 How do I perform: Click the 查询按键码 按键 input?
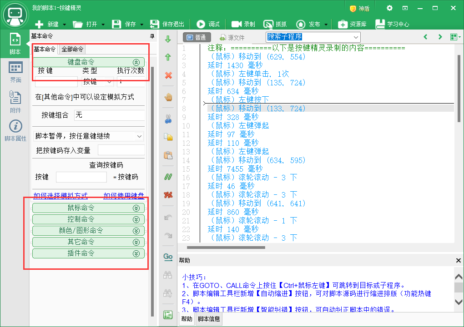click(x=81, y=177)
